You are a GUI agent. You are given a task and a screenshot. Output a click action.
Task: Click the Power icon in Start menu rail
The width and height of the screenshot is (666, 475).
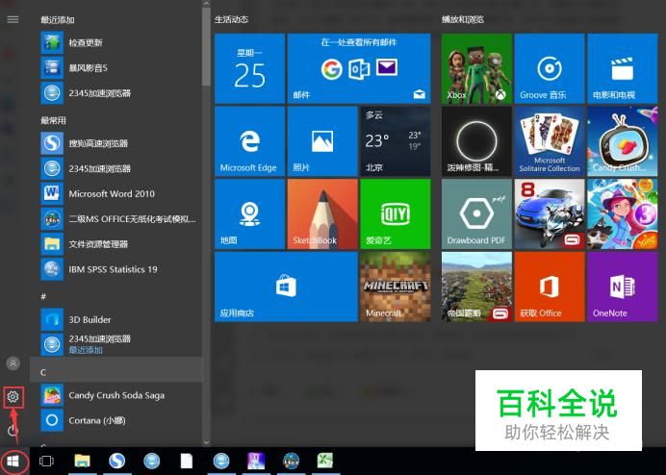point(13,430)
